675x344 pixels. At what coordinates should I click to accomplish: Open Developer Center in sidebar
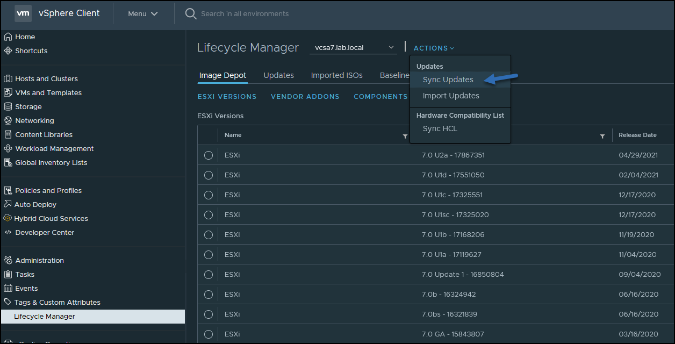(x=45, y=232)
